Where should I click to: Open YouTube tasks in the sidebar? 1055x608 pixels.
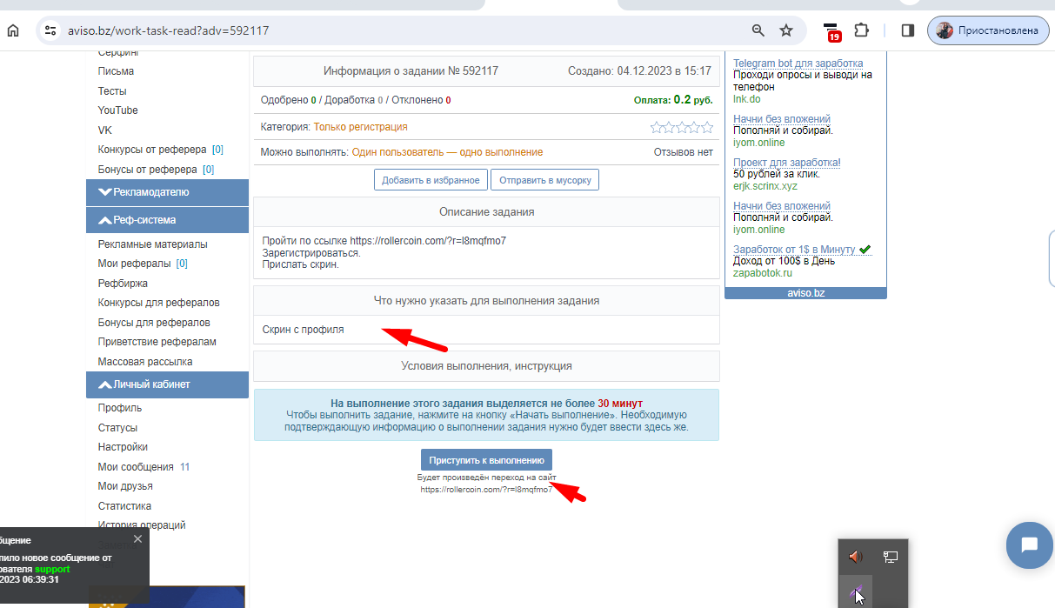coord(117,110)
